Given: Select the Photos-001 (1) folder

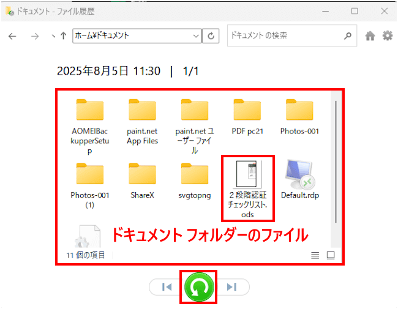Looking at the screenshot, I should [x=90, y=185].
